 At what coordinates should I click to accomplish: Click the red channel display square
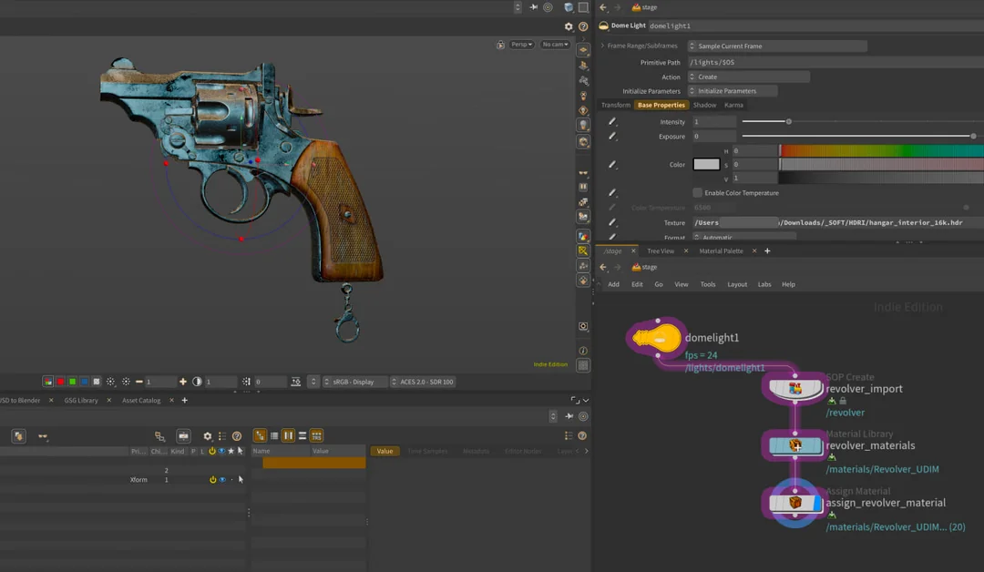[60, 382]
